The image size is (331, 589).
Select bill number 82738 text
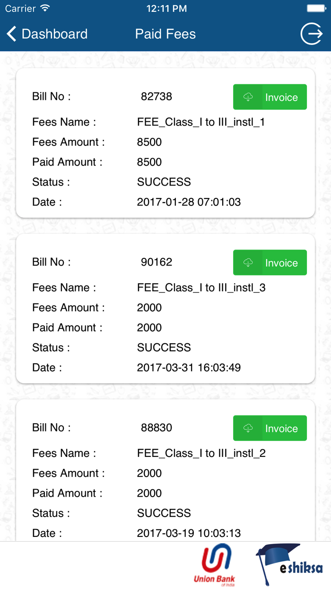click(157, 97)
